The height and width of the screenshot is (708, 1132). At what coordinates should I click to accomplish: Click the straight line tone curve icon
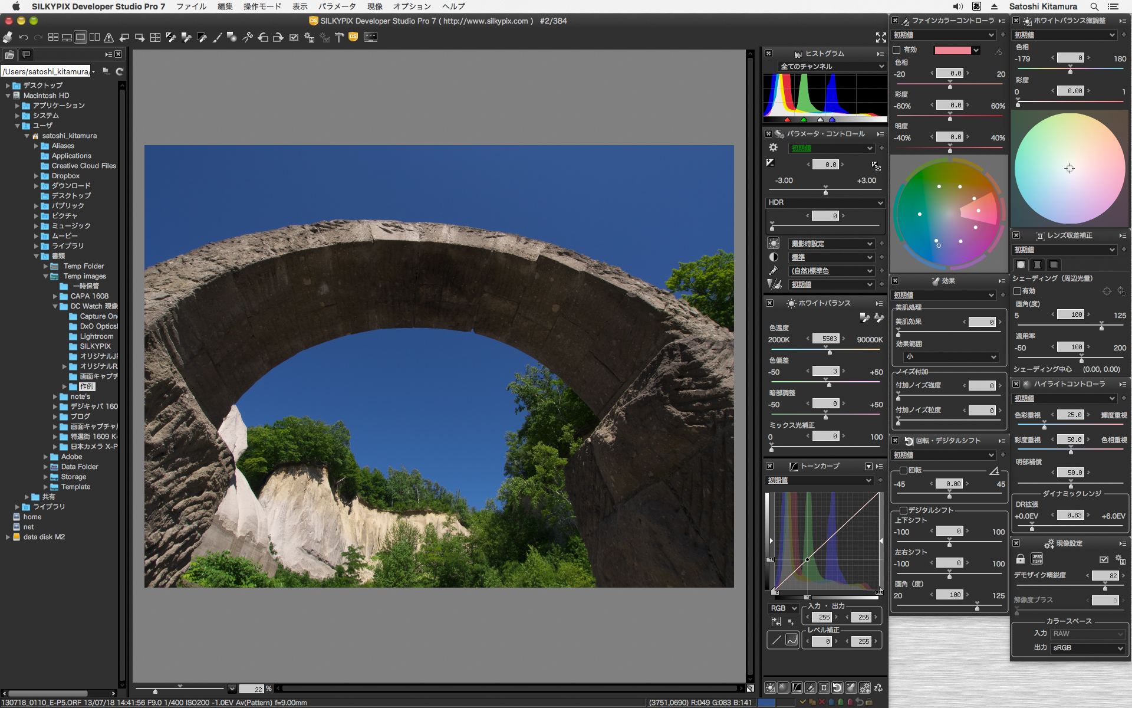(776, 640)
